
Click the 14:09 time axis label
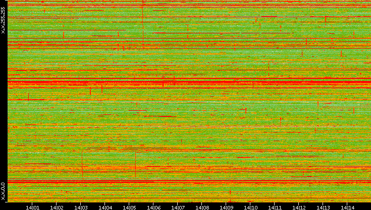point(226,207)
